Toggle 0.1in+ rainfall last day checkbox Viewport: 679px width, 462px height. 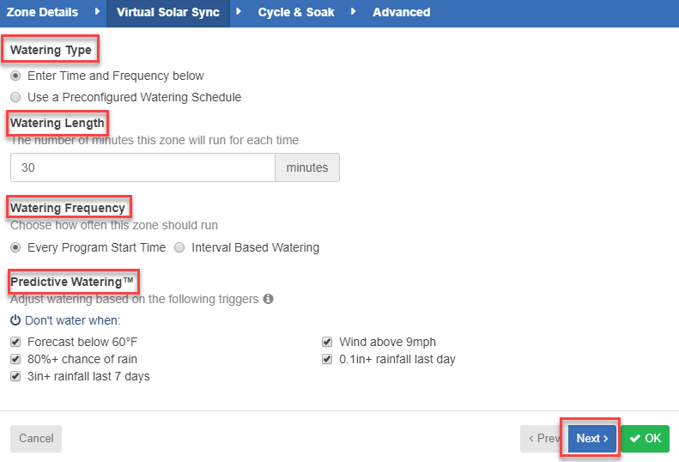(327, 359)
